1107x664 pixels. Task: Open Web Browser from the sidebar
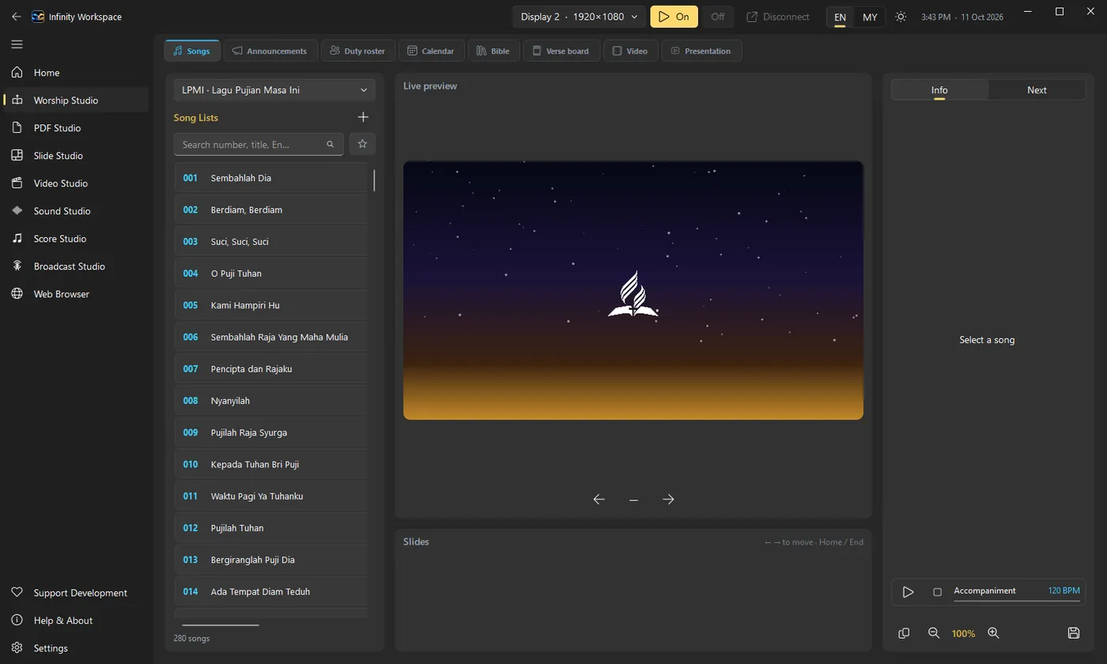click(x=76, y=294)
